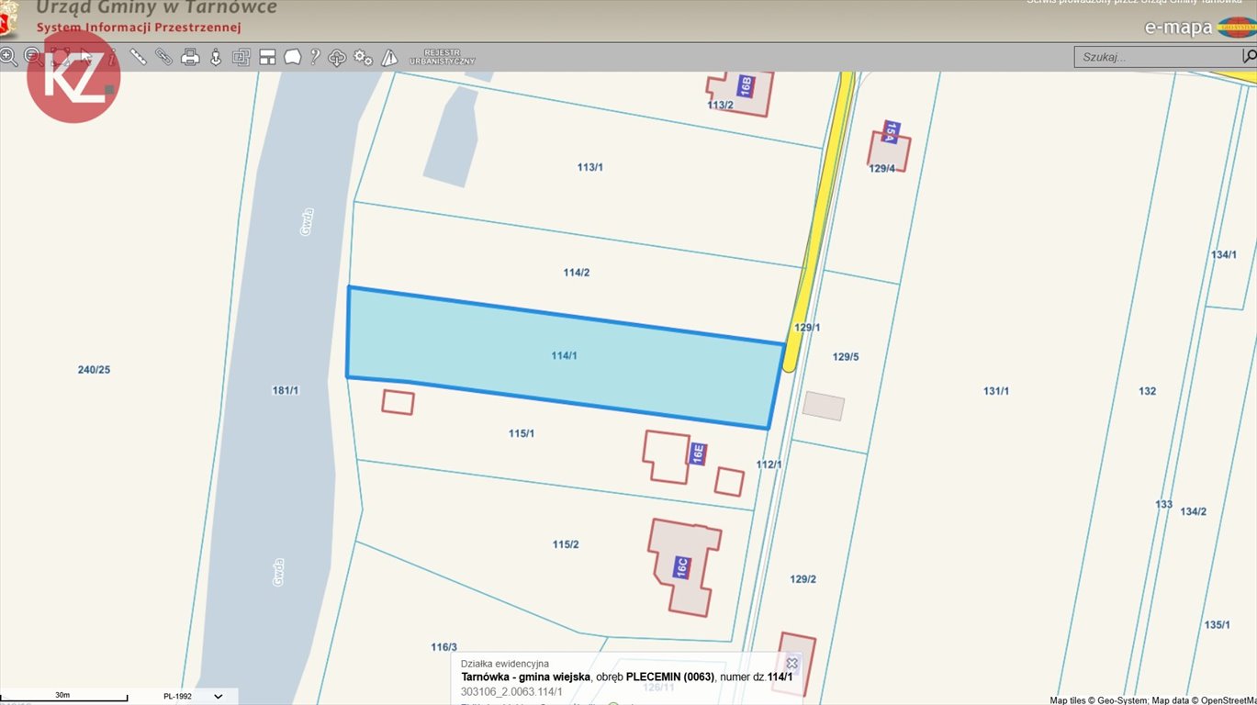Click parcel label 116/3
The image size is (1257, 705).
[x=444, y=647]
